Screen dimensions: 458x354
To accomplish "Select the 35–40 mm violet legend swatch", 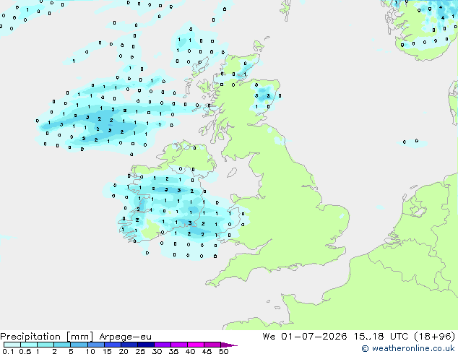I will 179,345.
